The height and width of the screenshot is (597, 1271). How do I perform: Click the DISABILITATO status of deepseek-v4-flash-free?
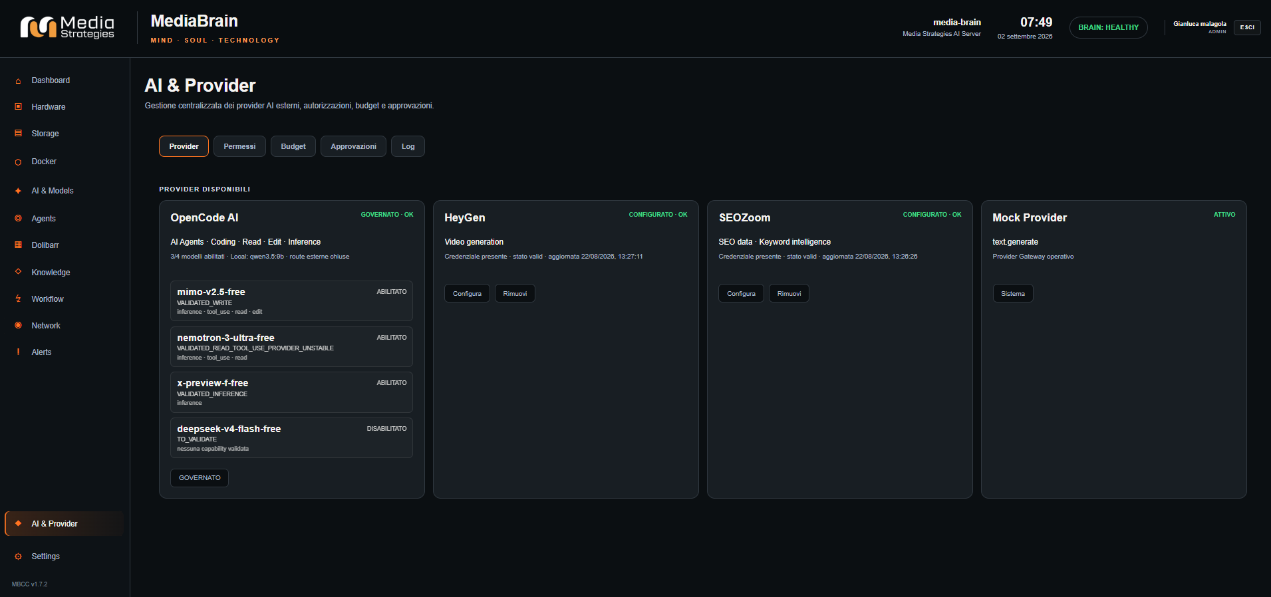(x=386, y=429)
